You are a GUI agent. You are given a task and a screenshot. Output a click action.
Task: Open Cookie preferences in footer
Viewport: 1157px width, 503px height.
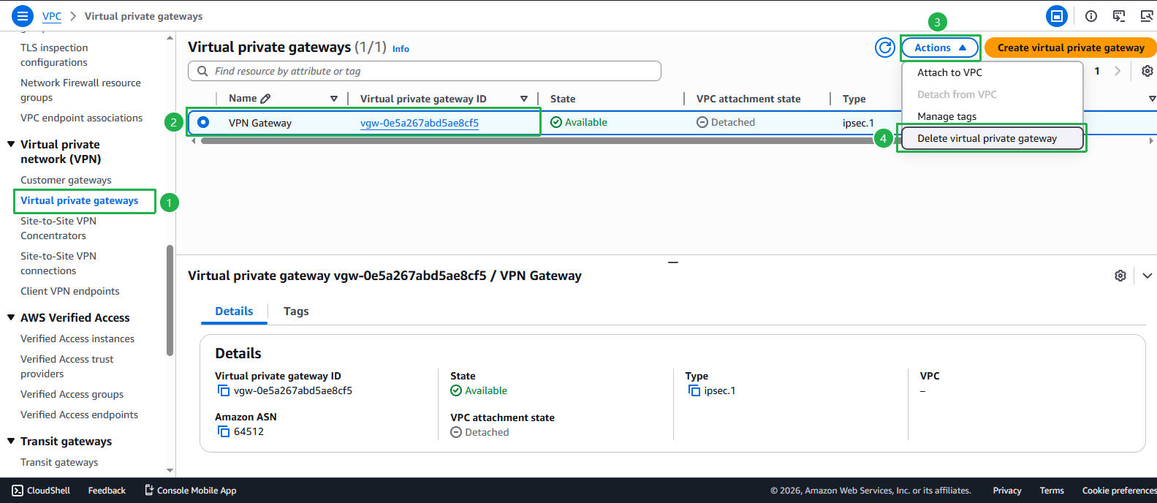pos(1119,491)
